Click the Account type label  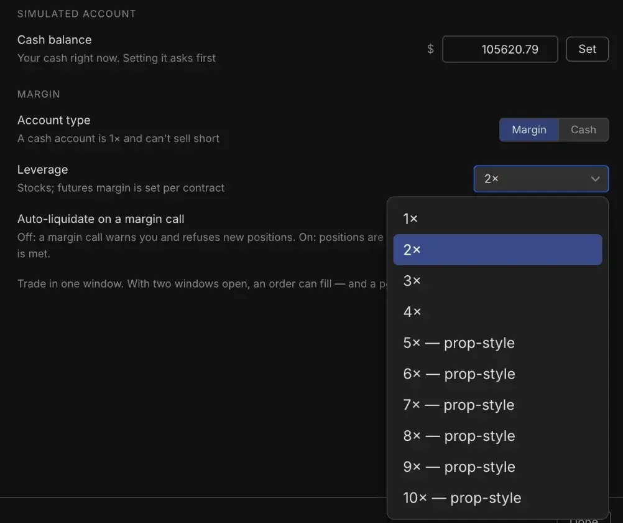coord(53,120)
